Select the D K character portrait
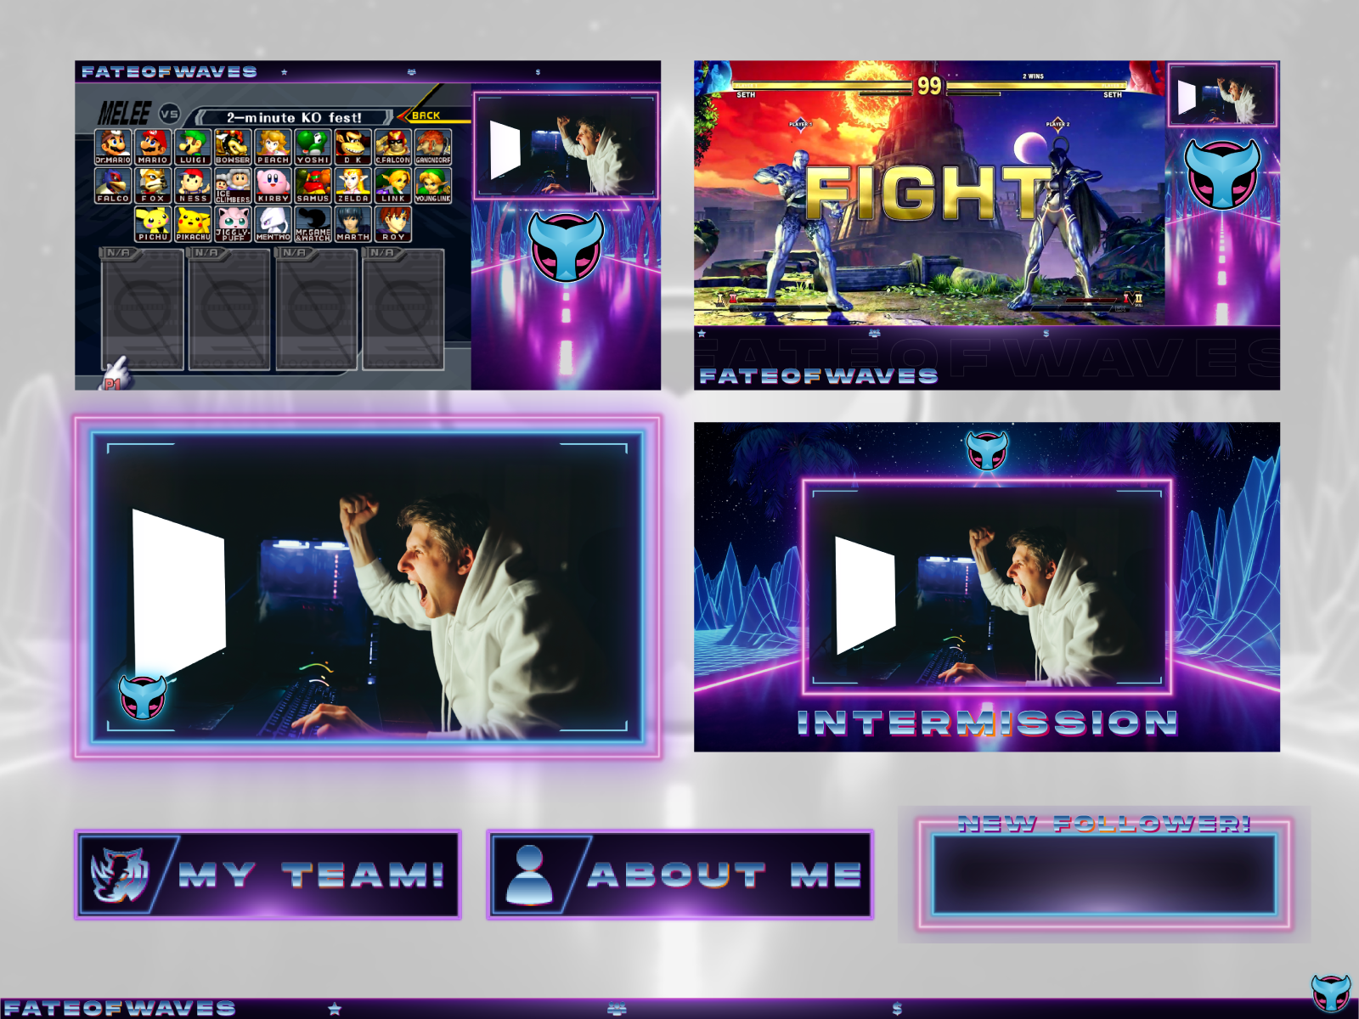 (352, 147)
